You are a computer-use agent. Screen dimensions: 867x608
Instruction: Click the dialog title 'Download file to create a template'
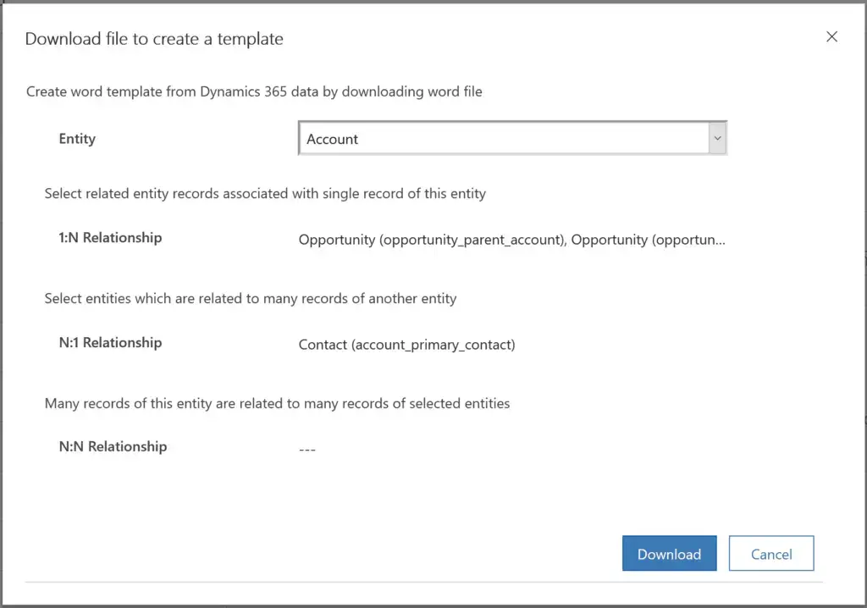(154, 39)
